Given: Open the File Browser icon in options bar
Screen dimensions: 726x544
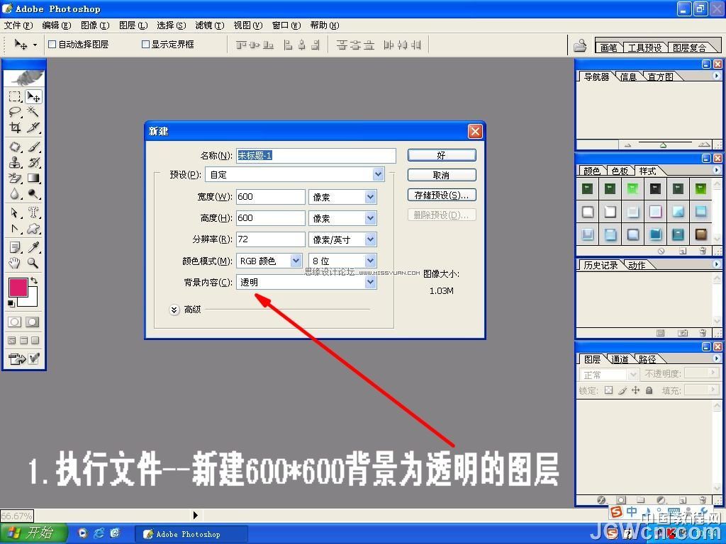Looking at the screenshot, I should (x=580, y=45).
